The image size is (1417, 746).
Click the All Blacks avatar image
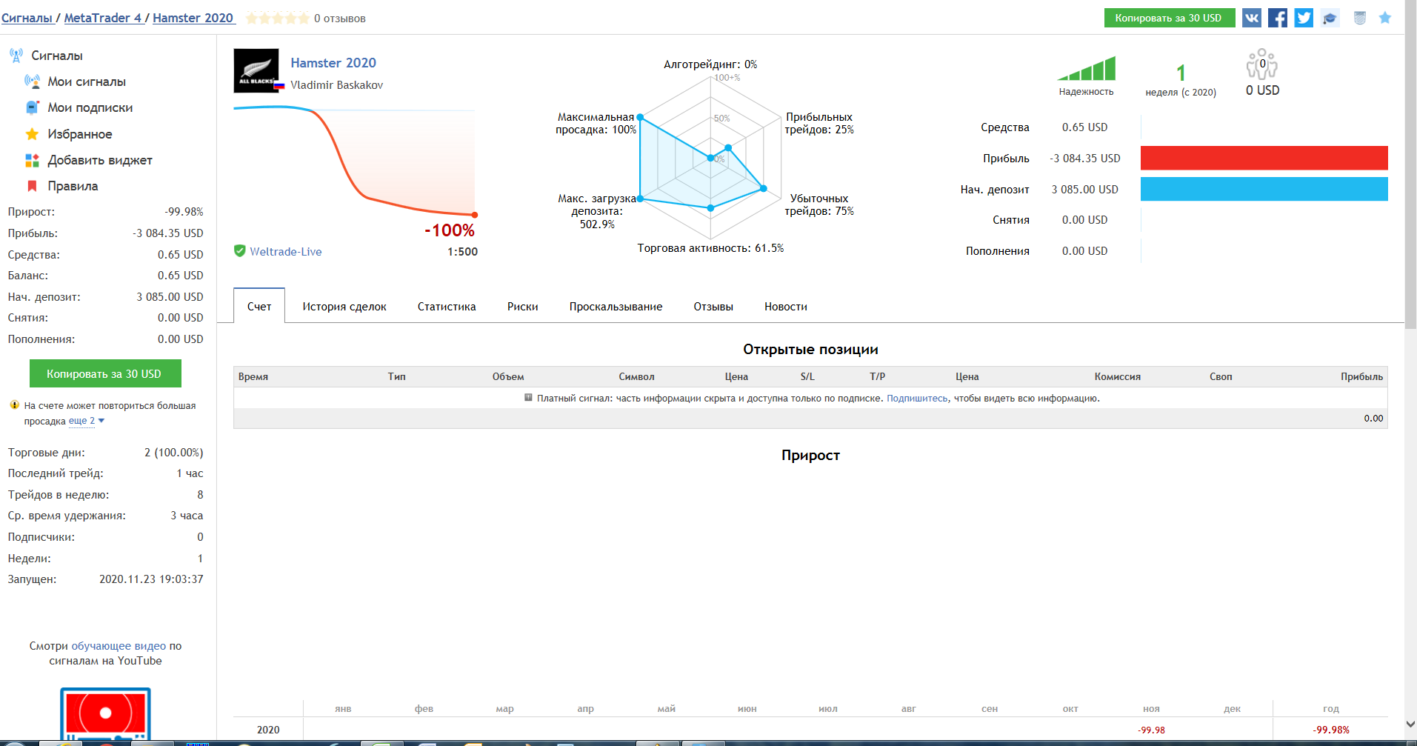pos(256,70)
